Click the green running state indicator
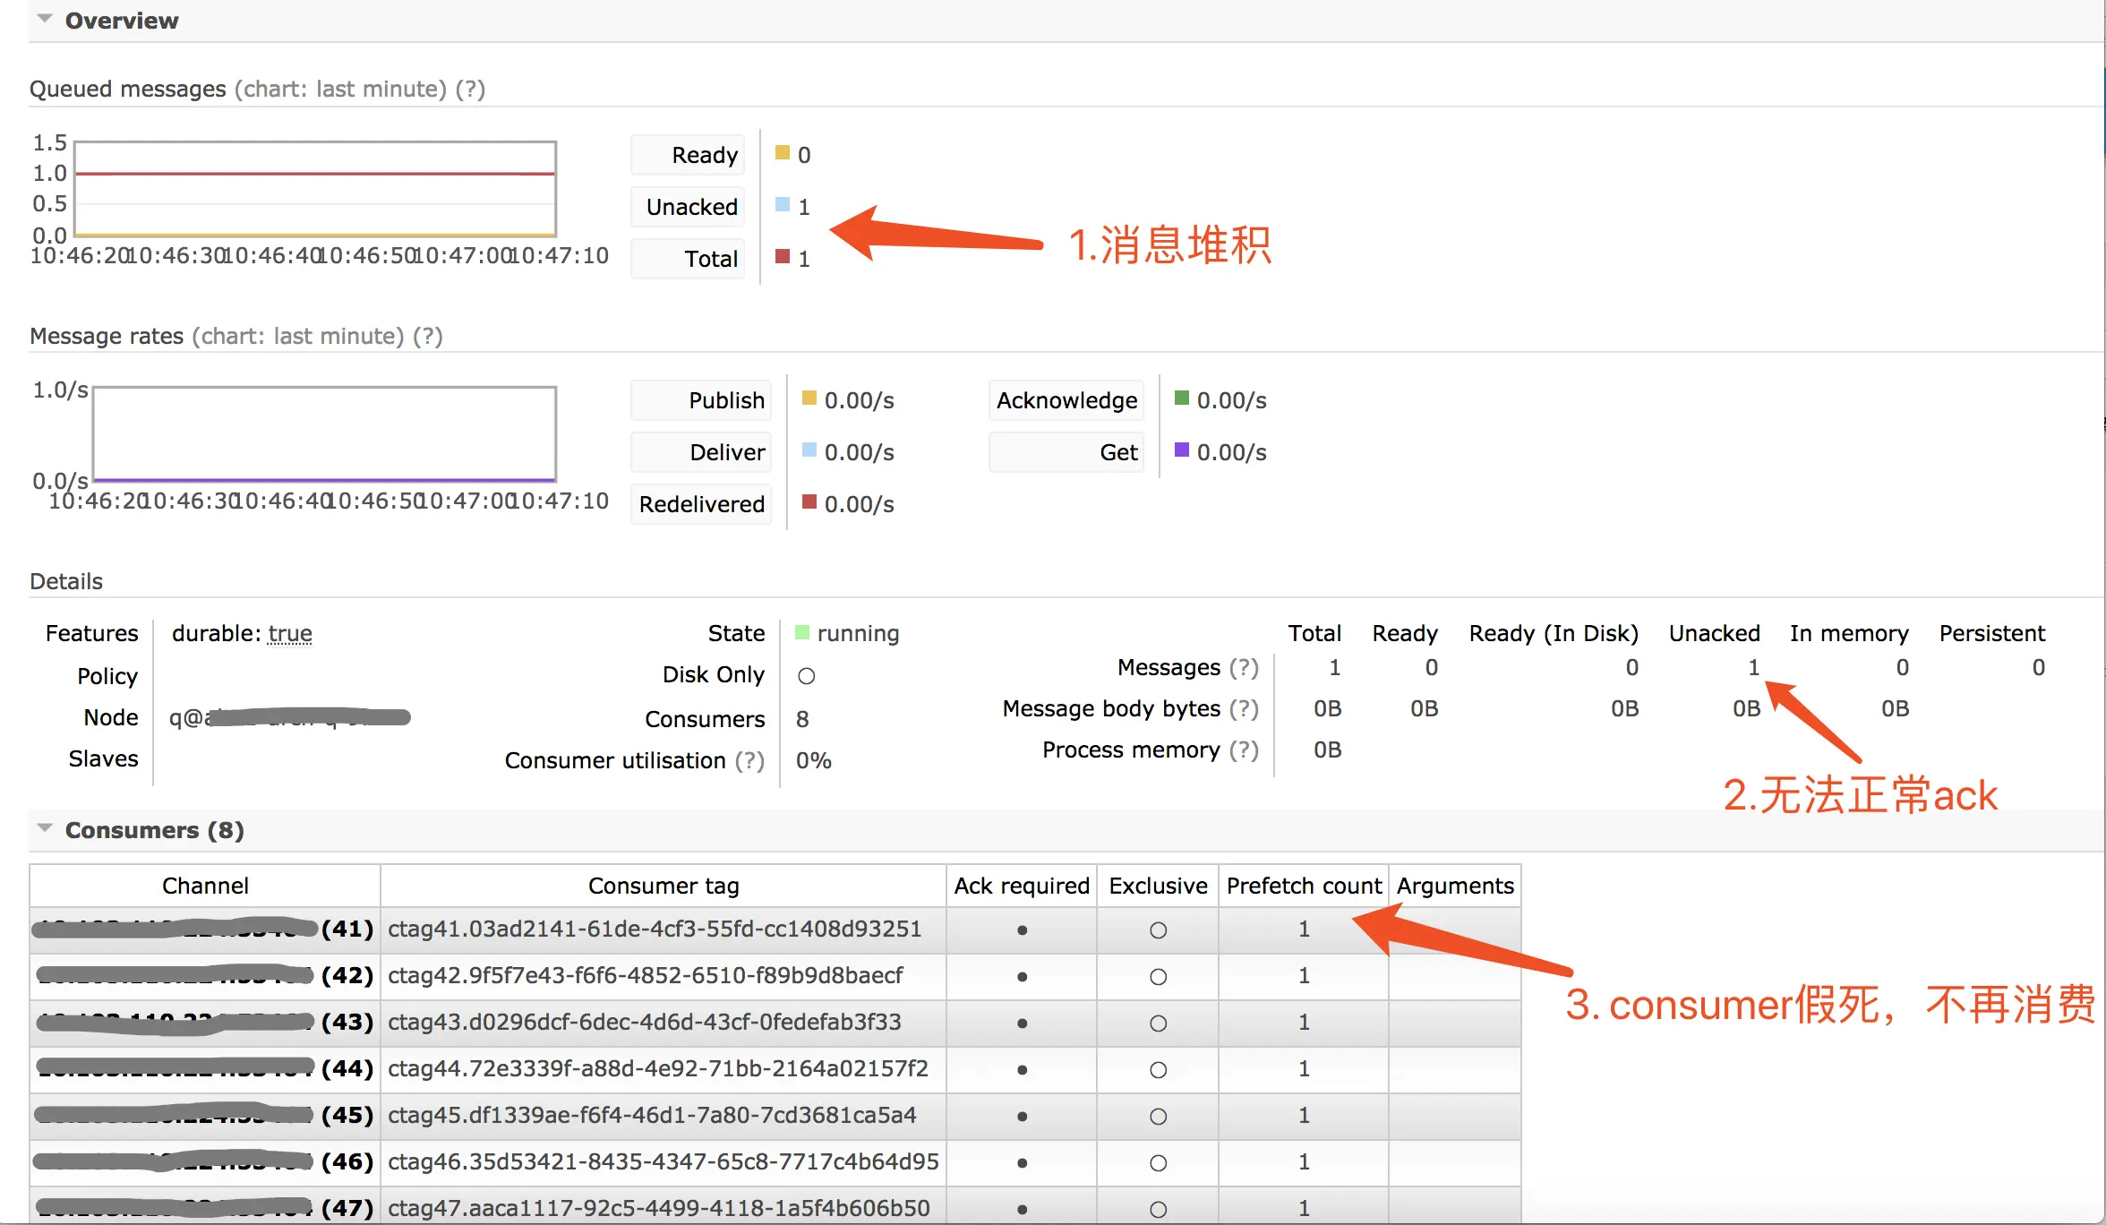The height and width of the screenshot is (1225, 2106). pos(802,632)
